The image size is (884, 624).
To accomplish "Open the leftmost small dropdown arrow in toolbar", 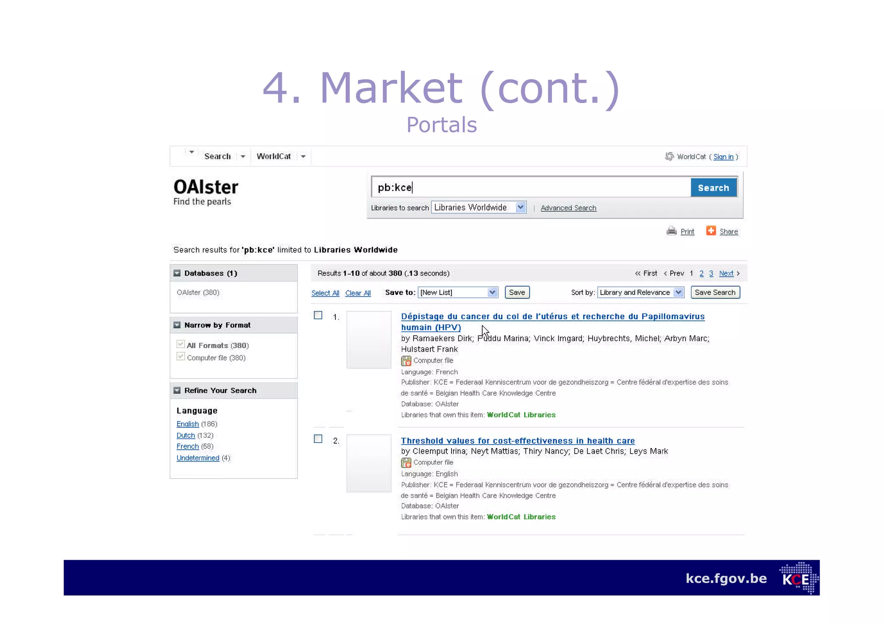I will (x=192, y=152).
